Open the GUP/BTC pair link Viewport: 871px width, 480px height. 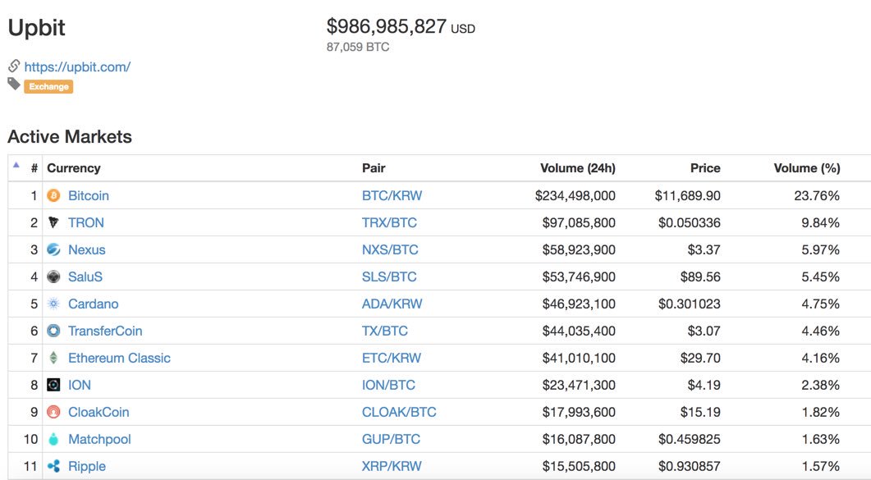(391, 439)
